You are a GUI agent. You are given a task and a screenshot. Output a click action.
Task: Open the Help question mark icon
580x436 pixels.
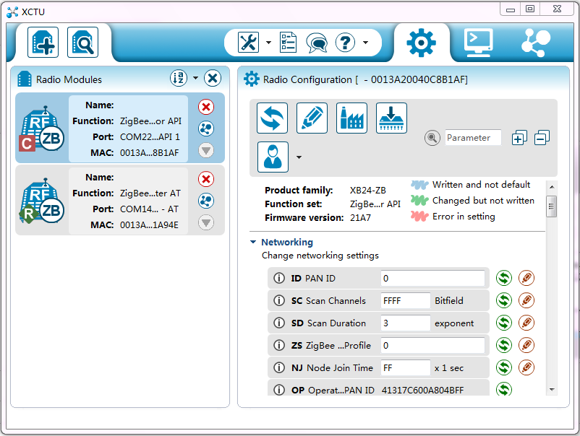point(345,43)
